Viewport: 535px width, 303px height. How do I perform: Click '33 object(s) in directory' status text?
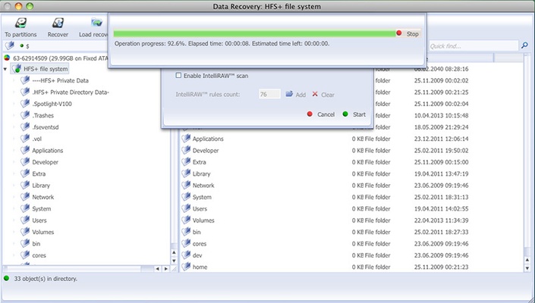[x=46, y=279]
